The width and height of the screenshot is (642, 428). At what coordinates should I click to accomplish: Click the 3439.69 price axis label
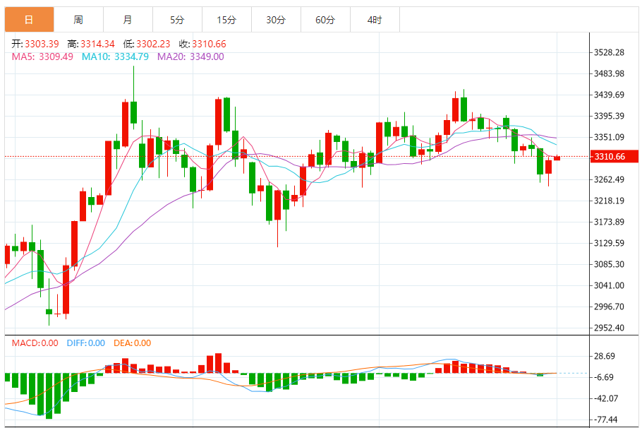(610, 95)
